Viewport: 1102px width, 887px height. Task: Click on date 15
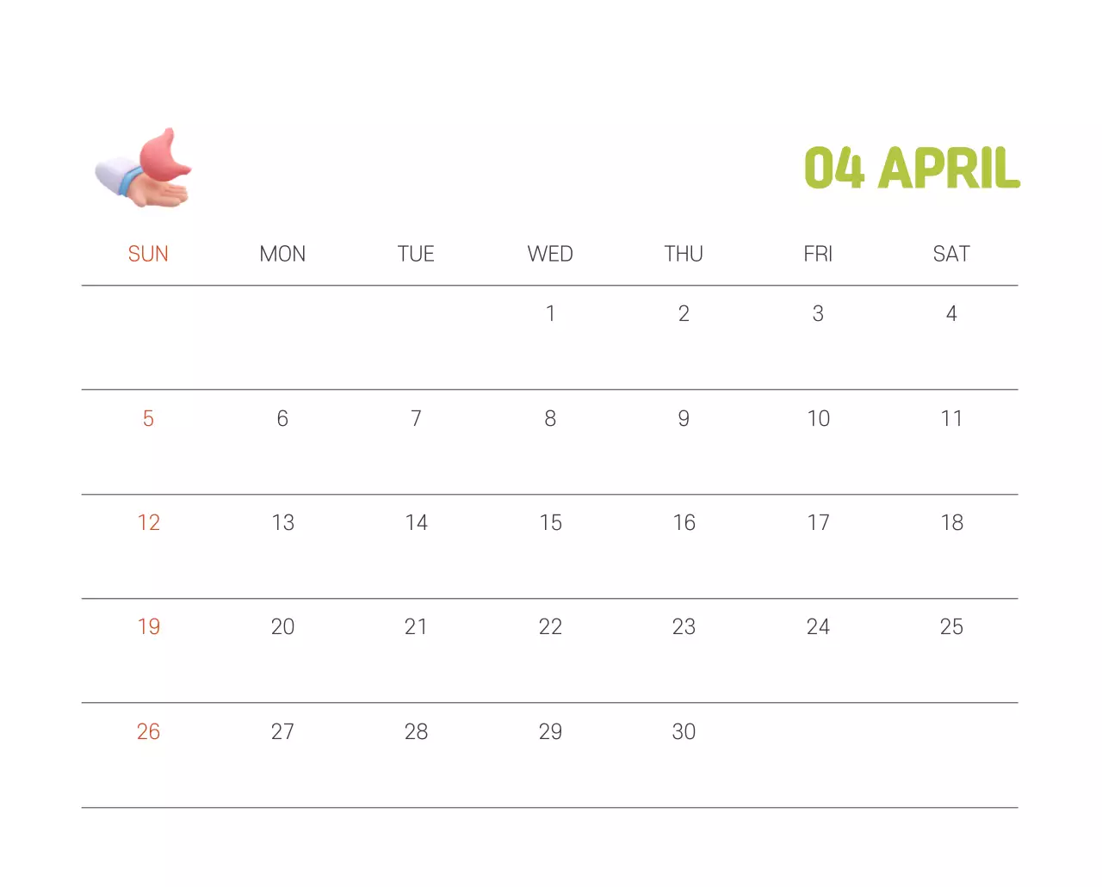550,523
